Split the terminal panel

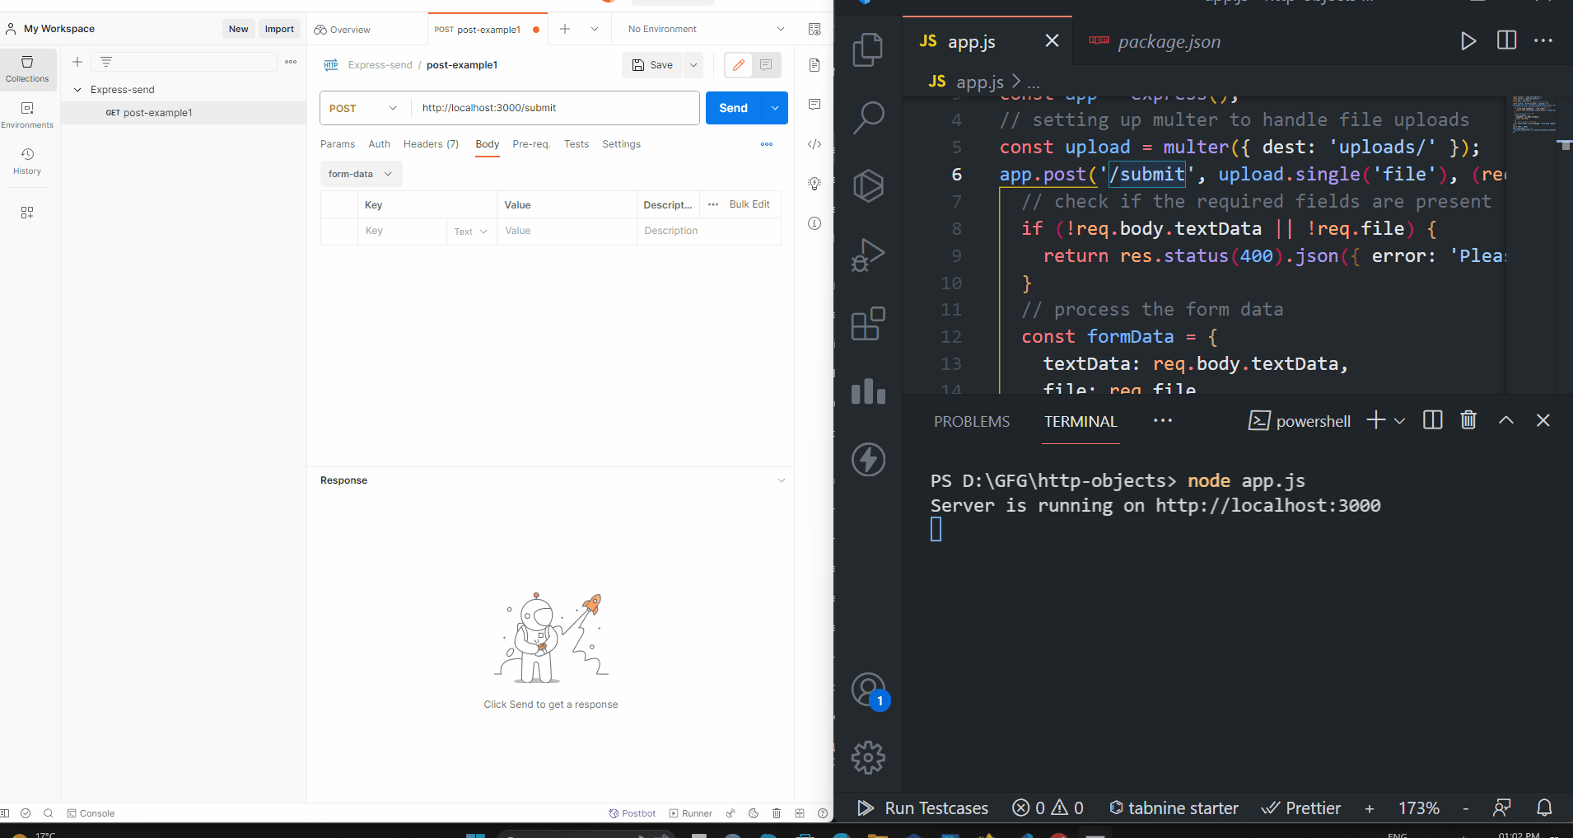pos(1433,420)
